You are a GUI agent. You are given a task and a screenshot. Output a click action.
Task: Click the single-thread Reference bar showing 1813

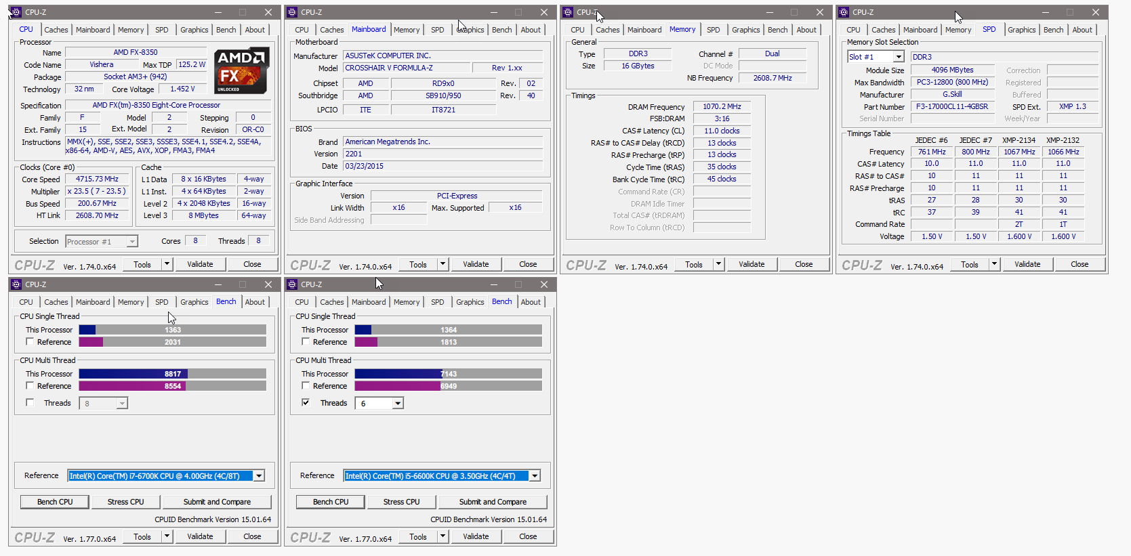pos(449,342)
